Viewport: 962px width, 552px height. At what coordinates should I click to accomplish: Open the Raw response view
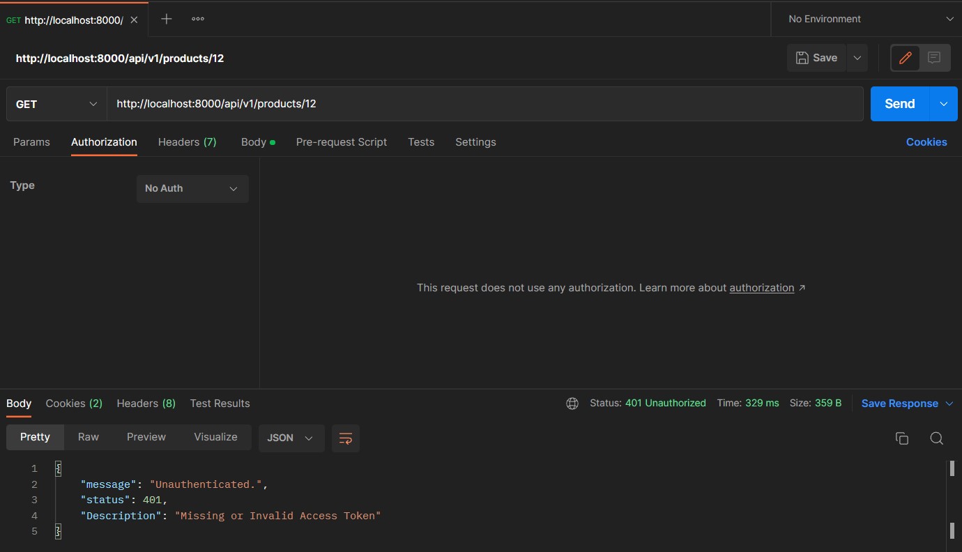point(88,437)
